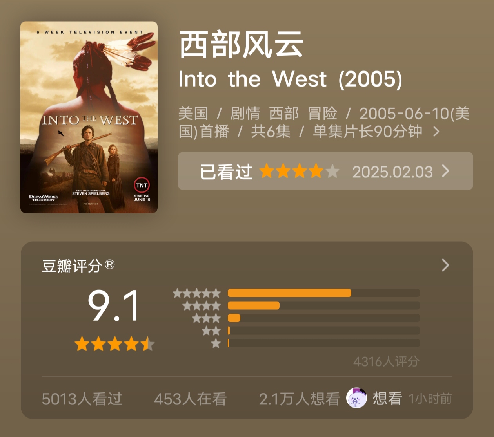Click the 9.1 score number
Viewport: 494px width, 437px height.
click(114, 305)
